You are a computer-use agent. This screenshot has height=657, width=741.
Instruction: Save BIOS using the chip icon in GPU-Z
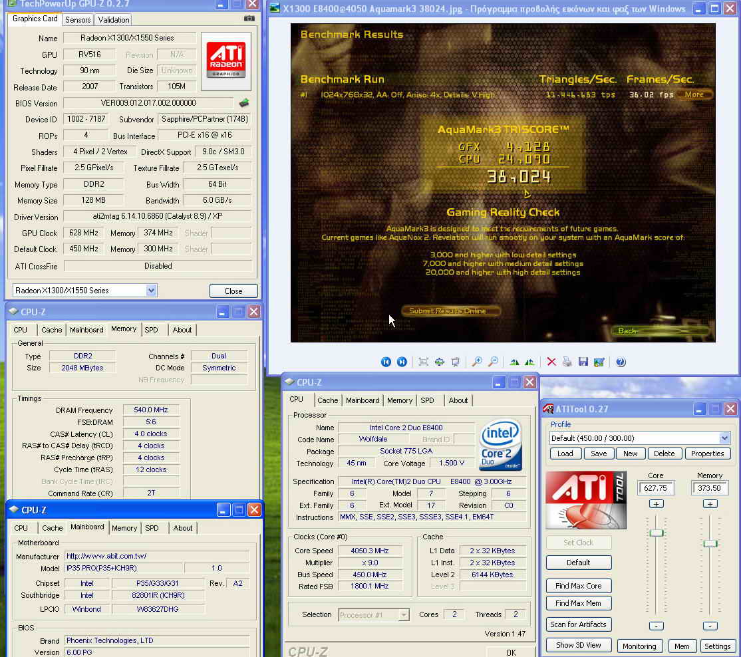pyautogui.click(x=244, y=102)
